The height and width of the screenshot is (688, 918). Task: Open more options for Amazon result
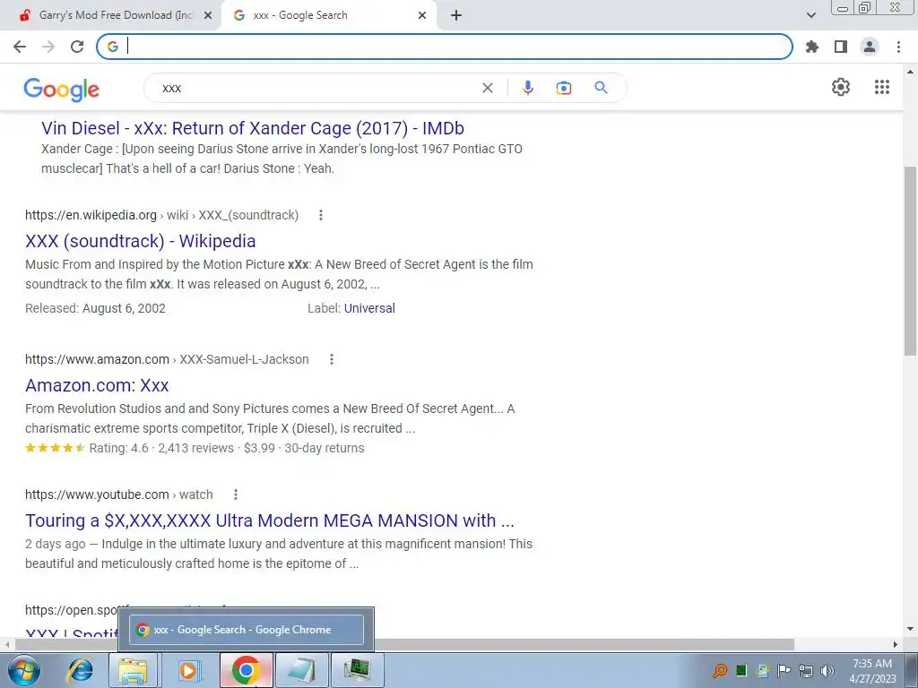tap(332, 359)
